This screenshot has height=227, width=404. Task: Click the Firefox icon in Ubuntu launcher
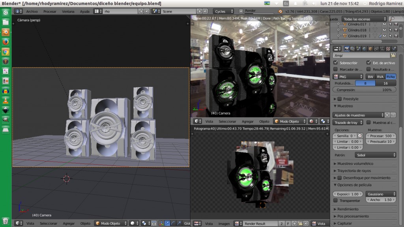pos(6,42)
